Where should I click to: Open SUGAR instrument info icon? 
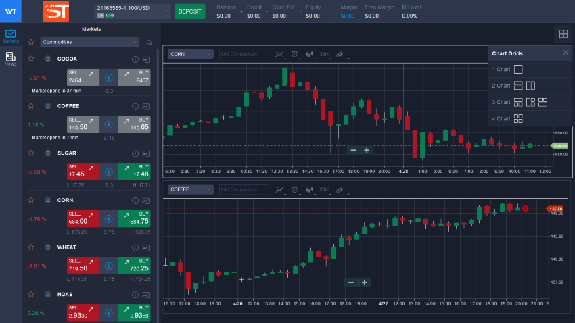click(135, 153)
